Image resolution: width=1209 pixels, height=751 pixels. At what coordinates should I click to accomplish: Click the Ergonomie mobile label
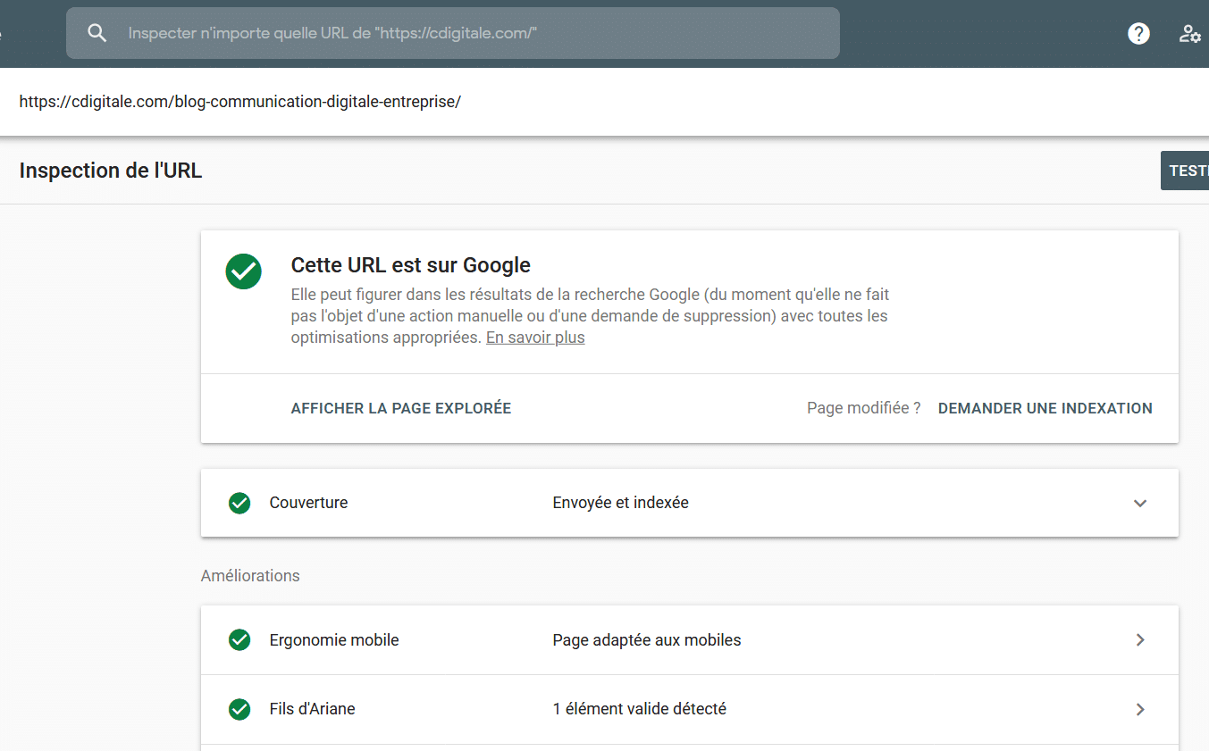pos(334,640)
